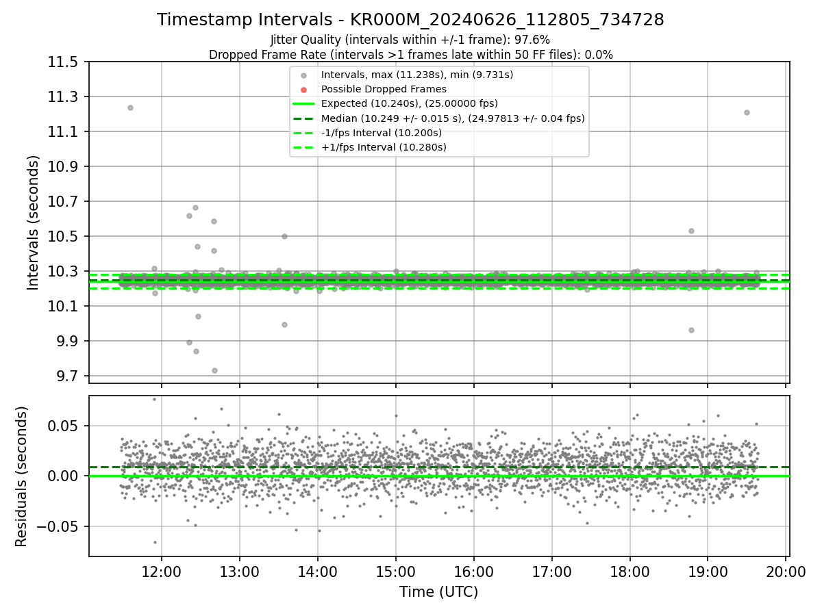Click the 'Residuals (seconds)' y-axis label
Screen dimensions: 822x616
[21, 476]
